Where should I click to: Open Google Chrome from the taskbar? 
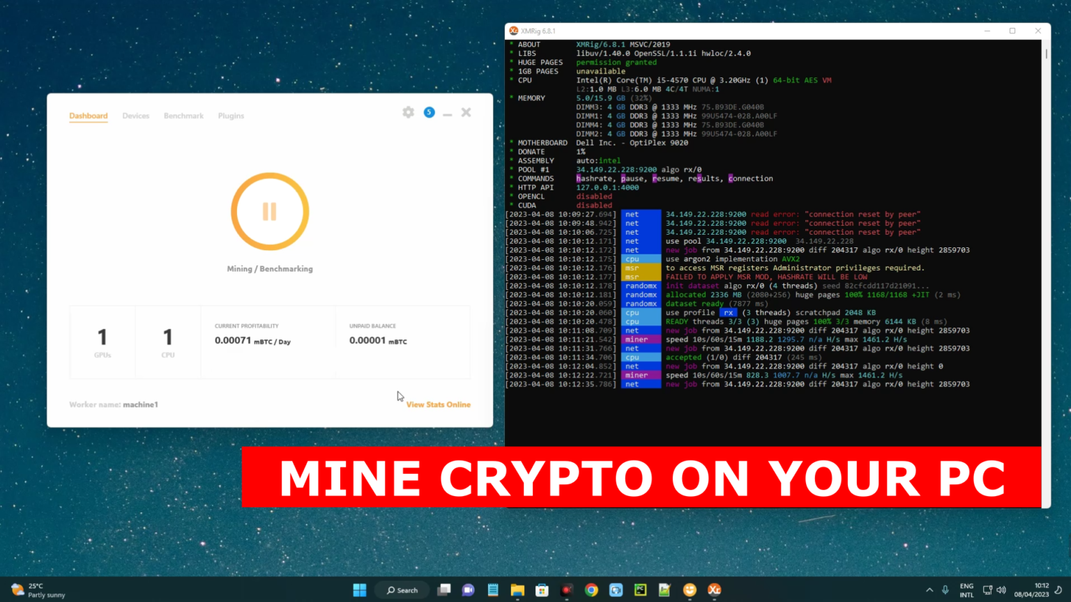point(591,589)
